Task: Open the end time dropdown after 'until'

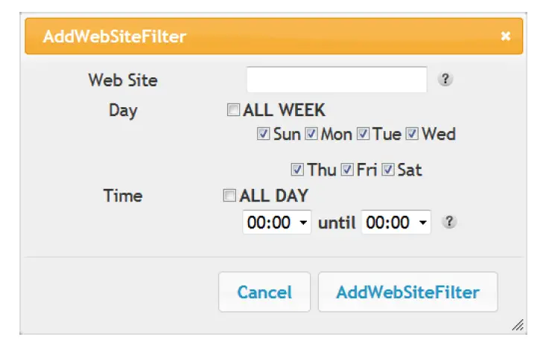Action: click(x=396, y=222)
